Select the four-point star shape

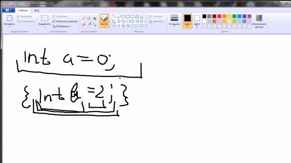tap(119, 26)
